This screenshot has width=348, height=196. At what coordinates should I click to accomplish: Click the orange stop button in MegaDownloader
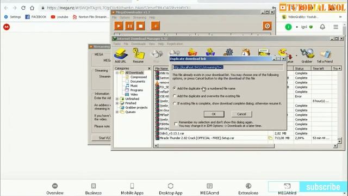click(140, 26)
